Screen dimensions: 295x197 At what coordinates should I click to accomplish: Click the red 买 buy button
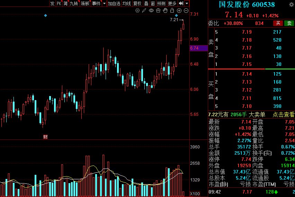click(278, 23)
